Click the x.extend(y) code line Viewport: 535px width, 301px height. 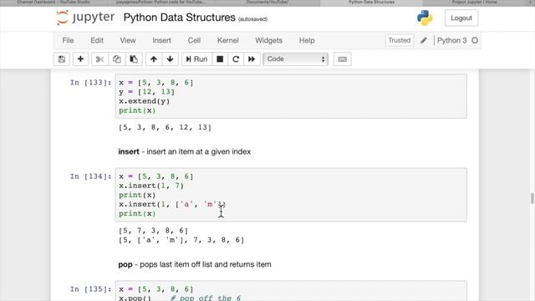144,101
